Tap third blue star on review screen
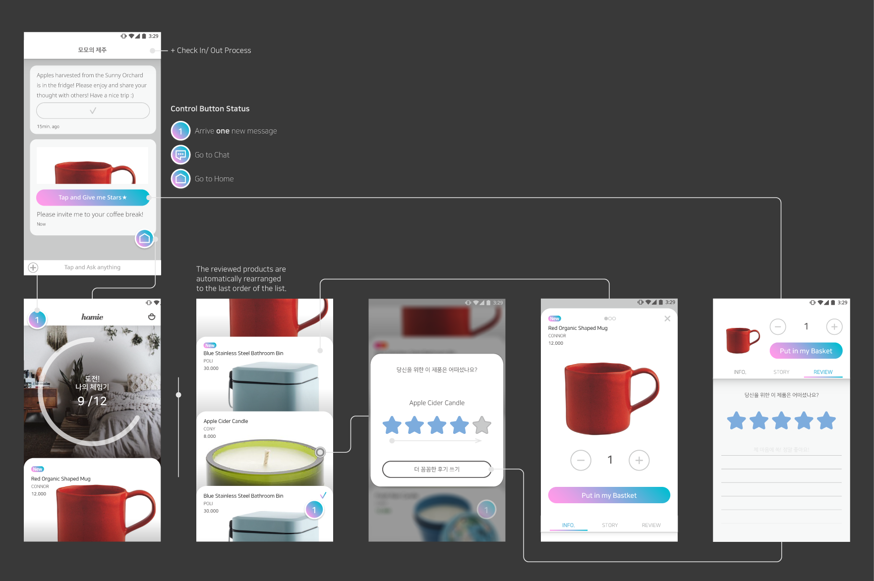 [x=781, y=421]
